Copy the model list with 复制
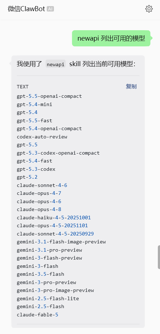Screen dimensions: 160x334 pyautogui.click(x=131, y=87)
